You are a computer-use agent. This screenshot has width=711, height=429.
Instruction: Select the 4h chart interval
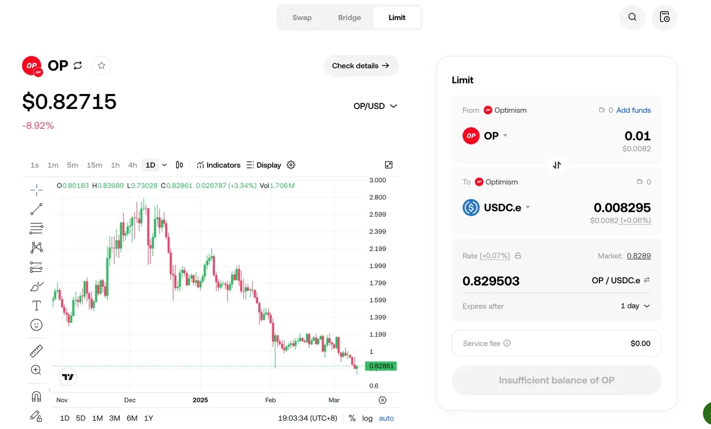[x=132, y=165]
